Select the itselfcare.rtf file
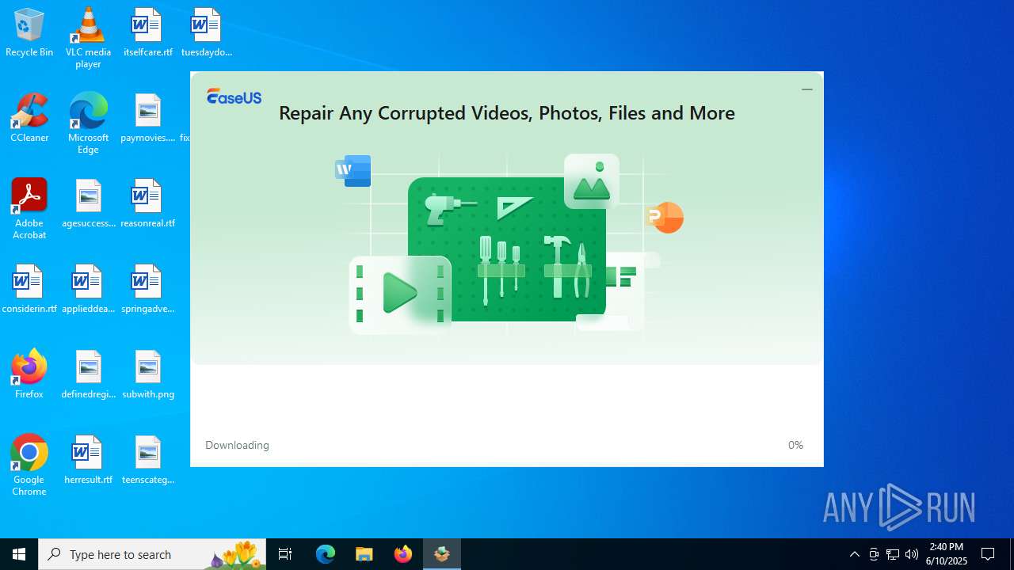 click(147, 33)
